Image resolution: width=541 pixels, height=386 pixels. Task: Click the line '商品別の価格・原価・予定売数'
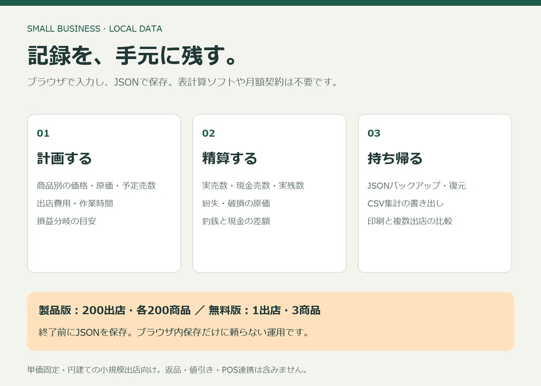point(96,185)
